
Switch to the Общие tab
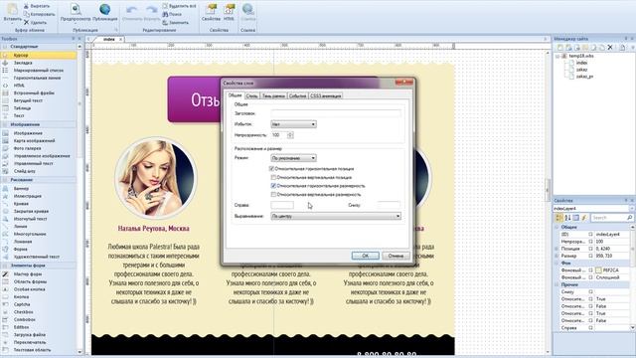pyautogui.click(x=235, y=95)
